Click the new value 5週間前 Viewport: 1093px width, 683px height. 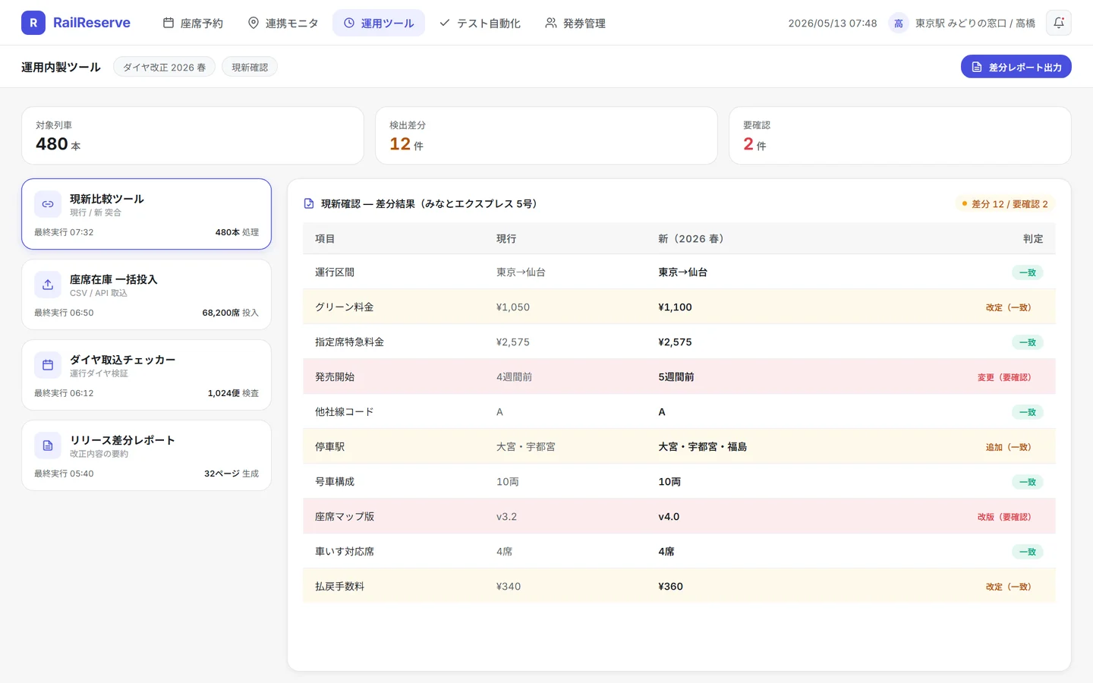pyautogui.click(x=676, y=377)
